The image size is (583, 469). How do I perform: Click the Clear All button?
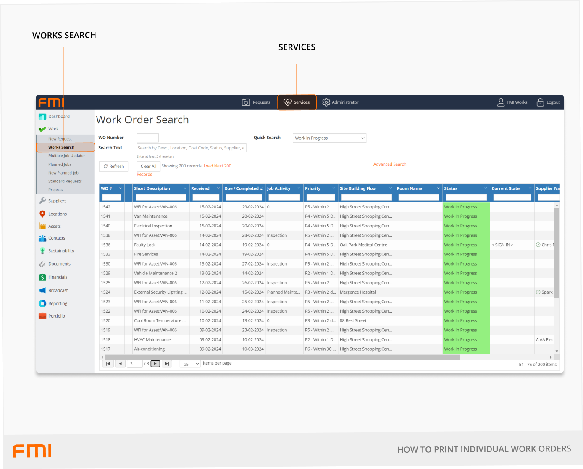coord(148,167)
